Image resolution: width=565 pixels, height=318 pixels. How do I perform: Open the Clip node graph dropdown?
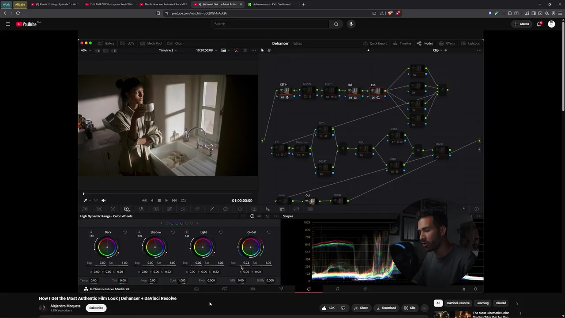437,50
